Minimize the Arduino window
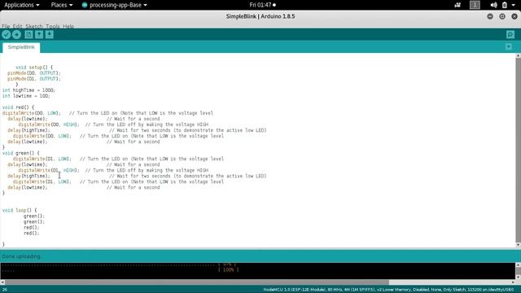521x293 pixels. coord(490,16)
